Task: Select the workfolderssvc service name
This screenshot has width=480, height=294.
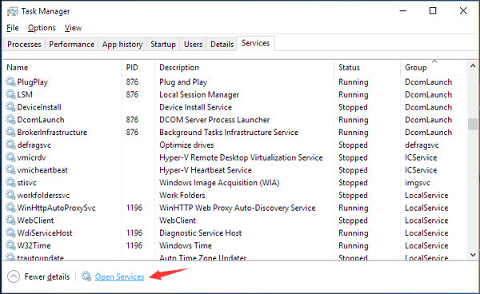Action: tap(43, 195)
